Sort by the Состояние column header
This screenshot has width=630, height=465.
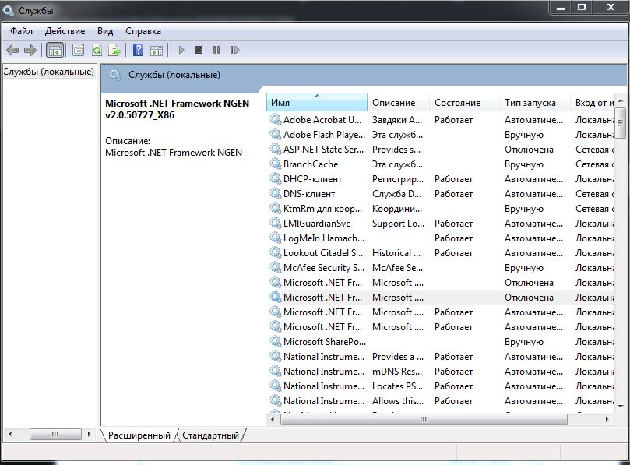pyautogui.click(x=465, y=103)
